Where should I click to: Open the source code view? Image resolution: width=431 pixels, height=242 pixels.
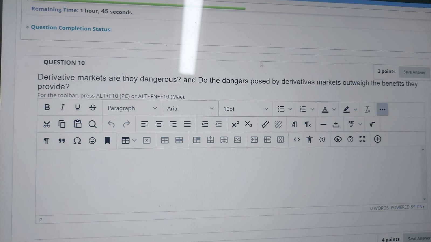(297, 139)
